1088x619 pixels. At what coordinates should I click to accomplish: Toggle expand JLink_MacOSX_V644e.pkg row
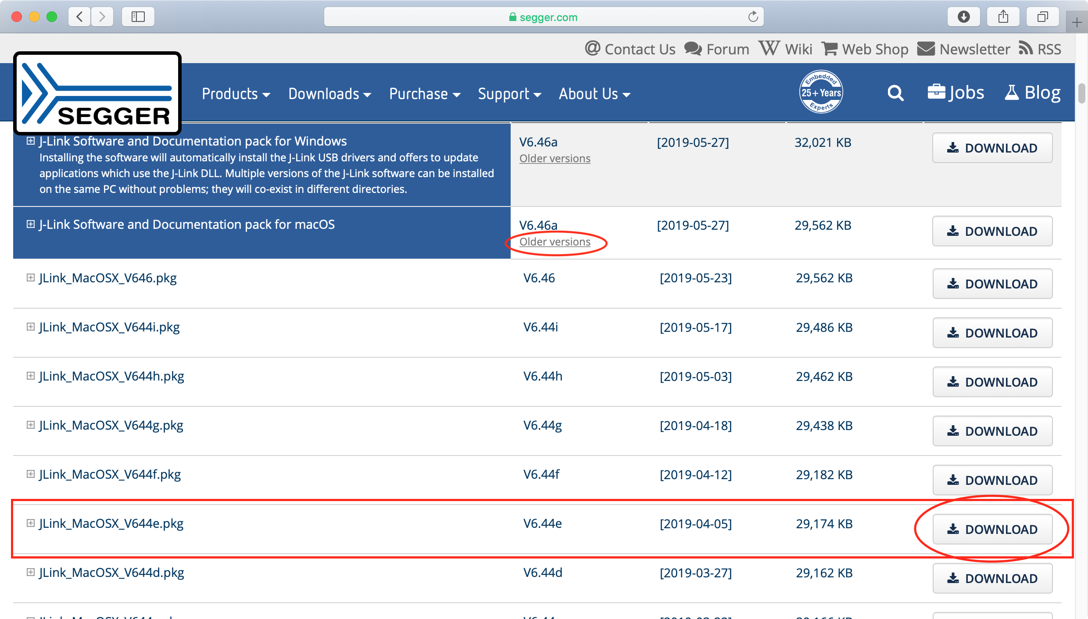pos(30,523)
